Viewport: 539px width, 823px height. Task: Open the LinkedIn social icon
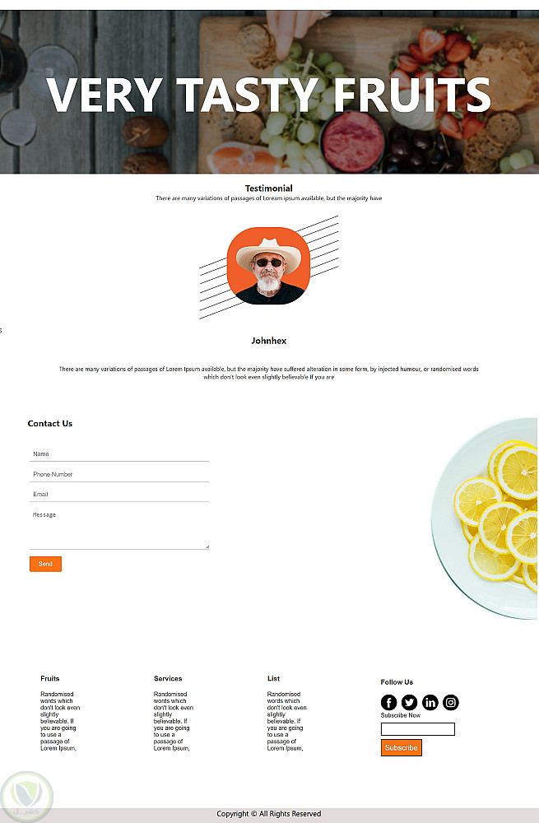pos(430,702)
